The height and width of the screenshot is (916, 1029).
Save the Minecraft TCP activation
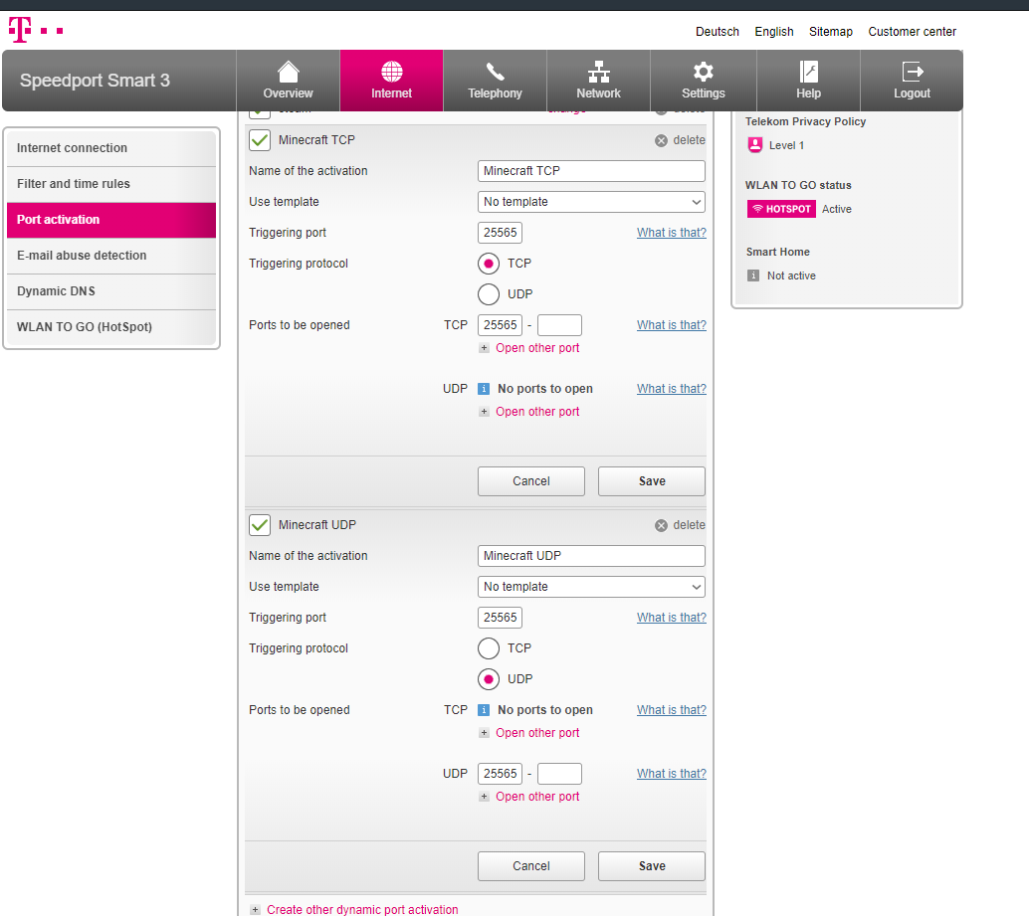[x=652, y=481]
